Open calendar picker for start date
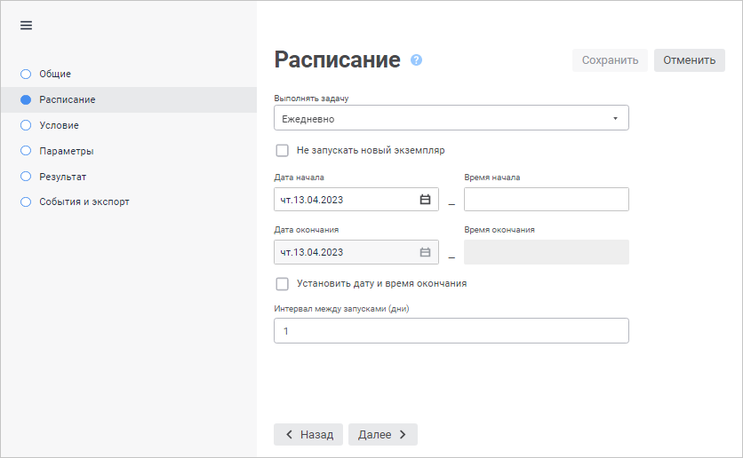743x458 pixels. pyautogui.click(x=425, y=200)
